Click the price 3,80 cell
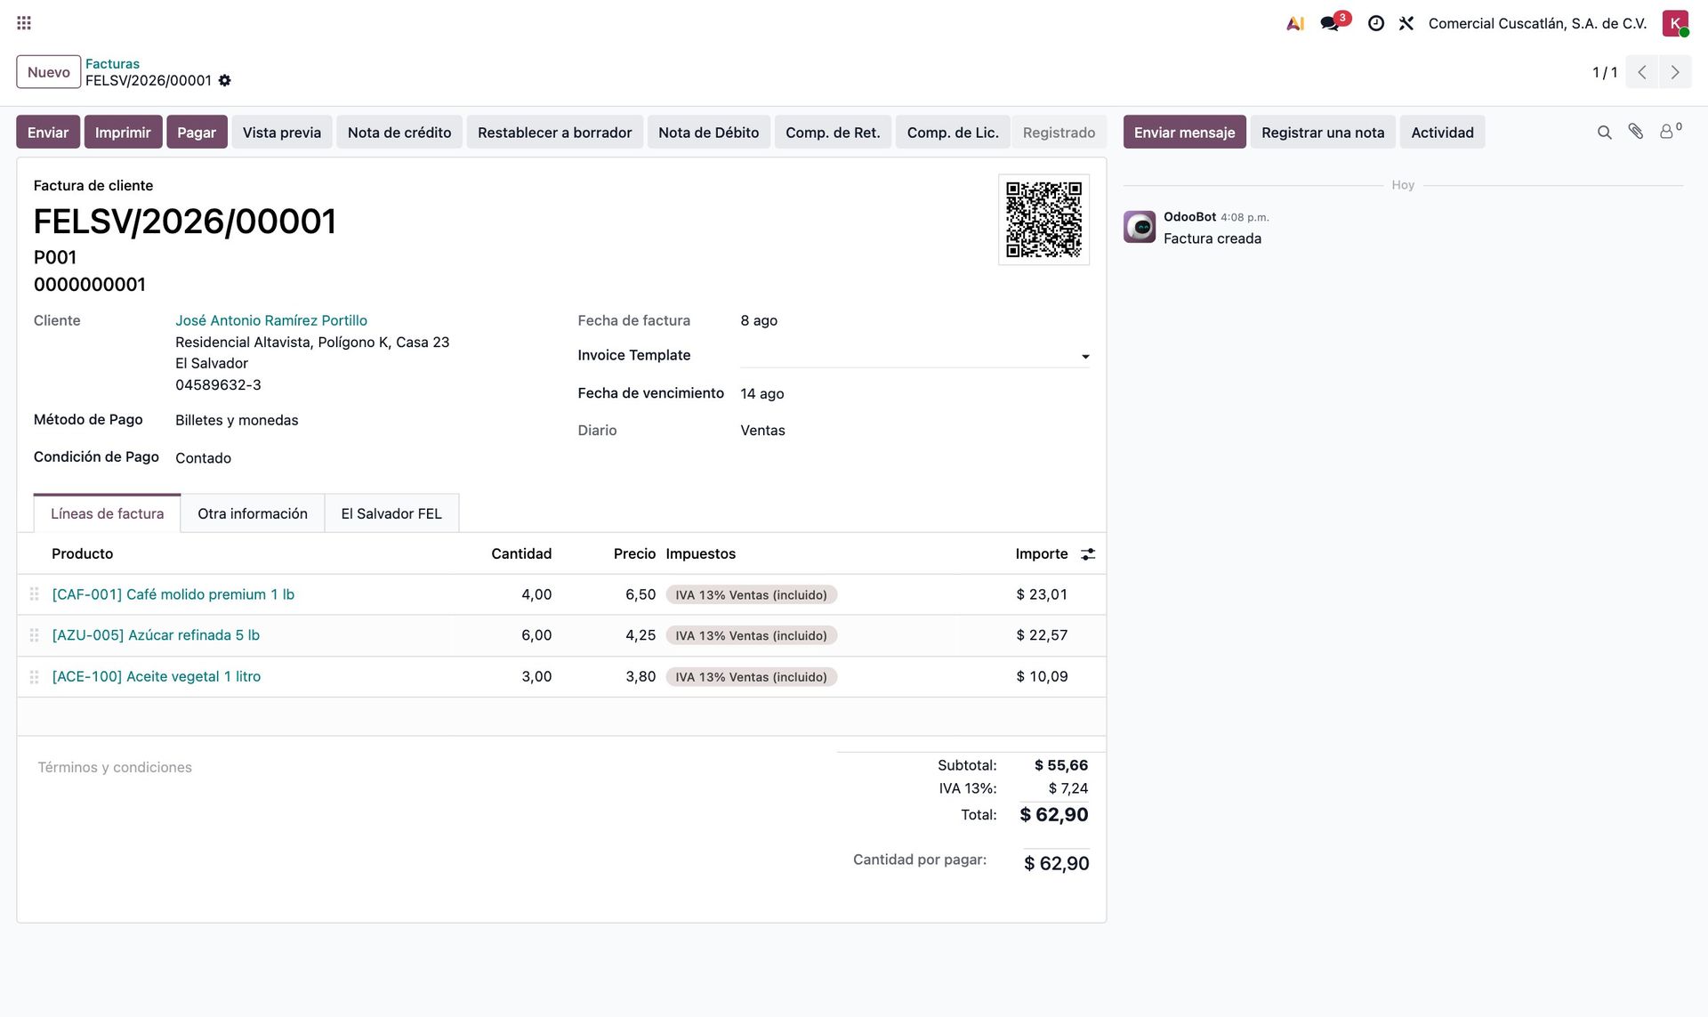Viewport: 1708px width, 1017px height. (x=640, y=677)
